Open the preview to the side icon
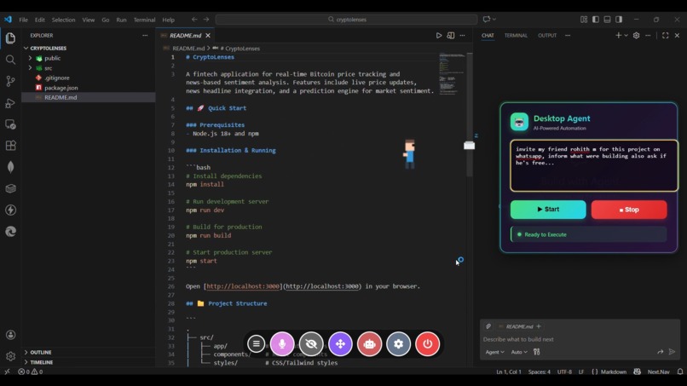This screenshot has width=687, height=386. 450,36
